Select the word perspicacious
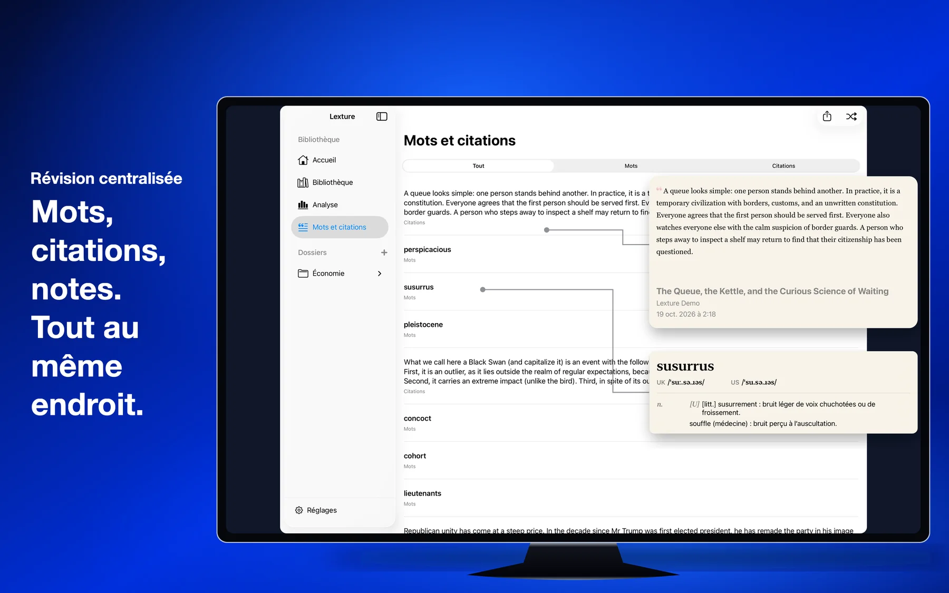This screenshot has height=593, width=949. coord(427,250)
